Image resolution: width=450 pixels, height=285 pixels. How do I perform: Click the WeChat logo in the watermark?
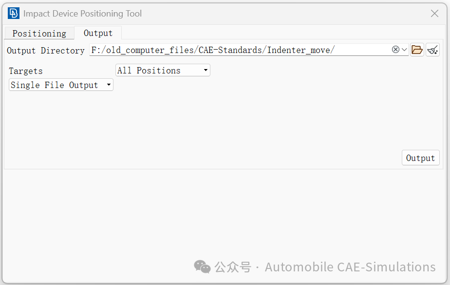click(202, 267)
